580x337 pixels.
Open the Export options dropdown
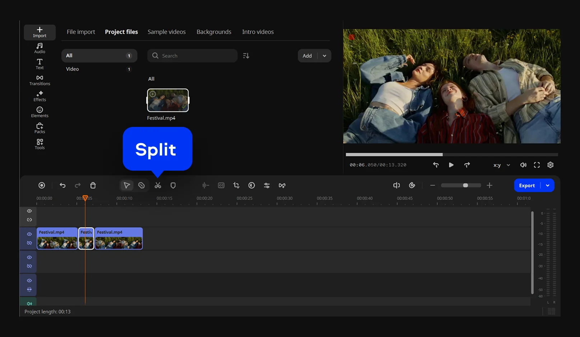click(x=548, y=185)
